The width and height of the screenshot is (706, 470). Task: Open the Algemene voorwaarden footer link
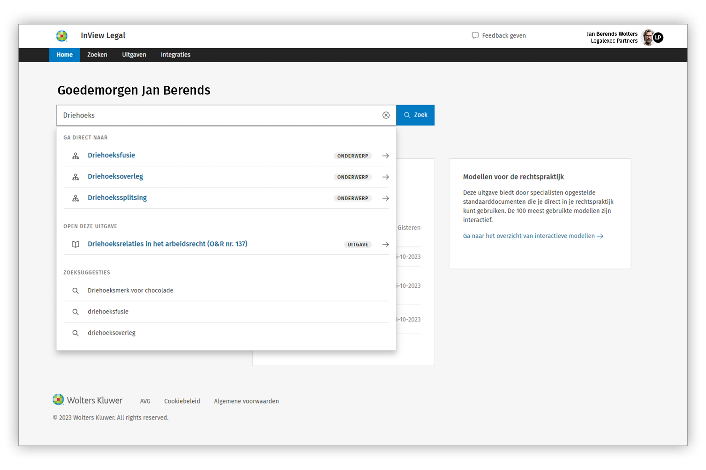[x=246, y=401]
